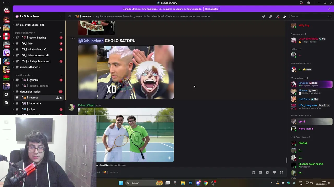Viewport: 334px width, 187px height.
Task: Open Discord direct messages home icon
Action: tap(6, 10)
